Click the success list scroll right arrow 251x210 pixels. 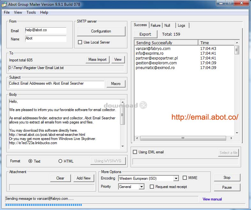click(232, 138)
